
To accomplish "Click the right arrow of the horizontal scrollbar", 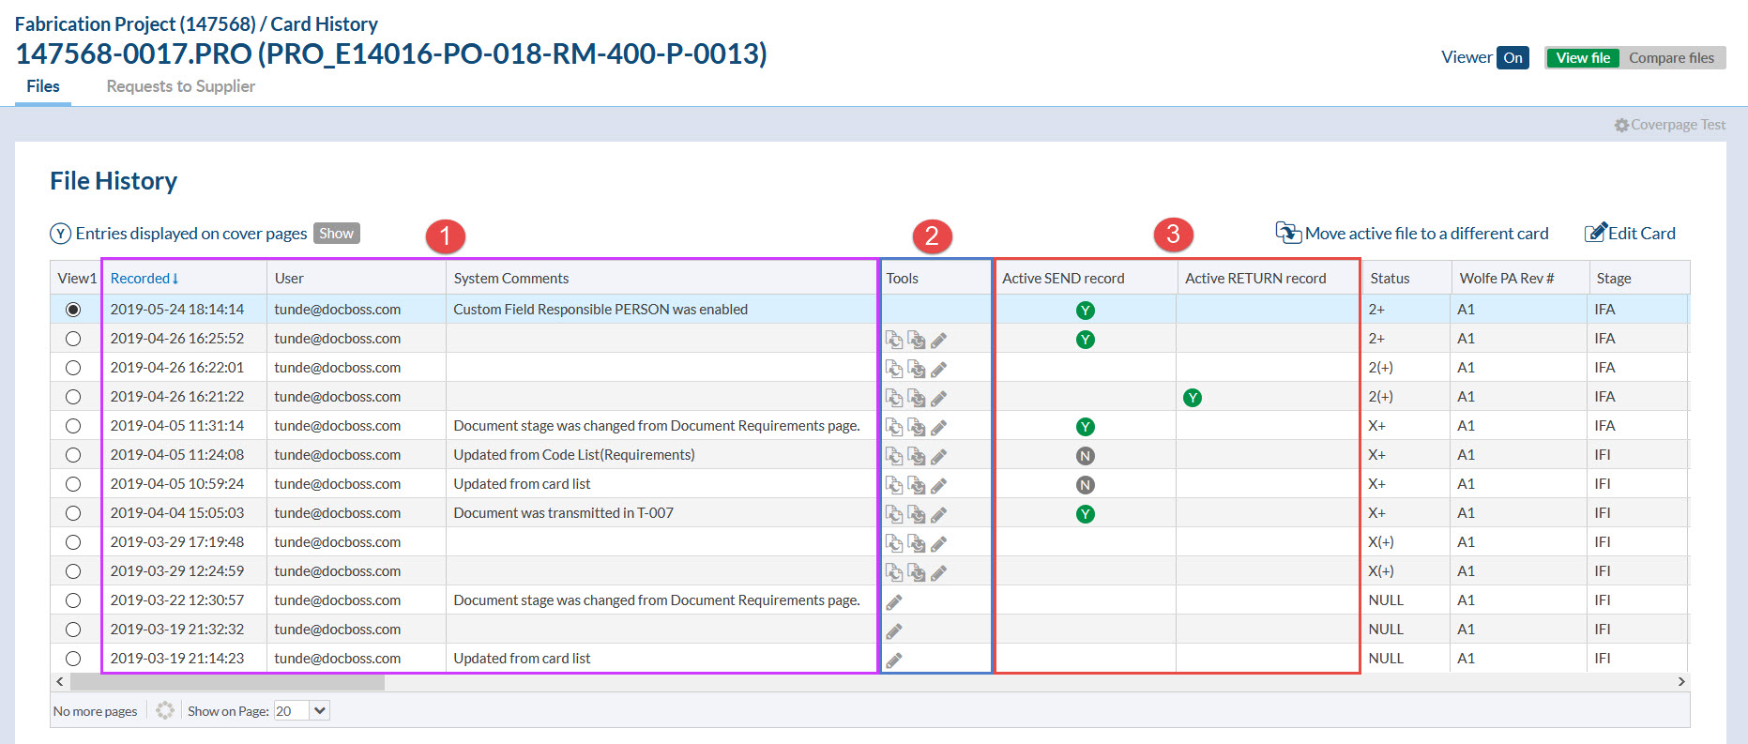I will point(1681,682).
